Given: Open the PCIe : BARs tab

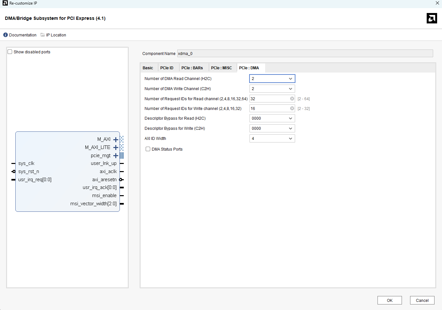Looking at the screenshot, I should (x=192, y=68).
